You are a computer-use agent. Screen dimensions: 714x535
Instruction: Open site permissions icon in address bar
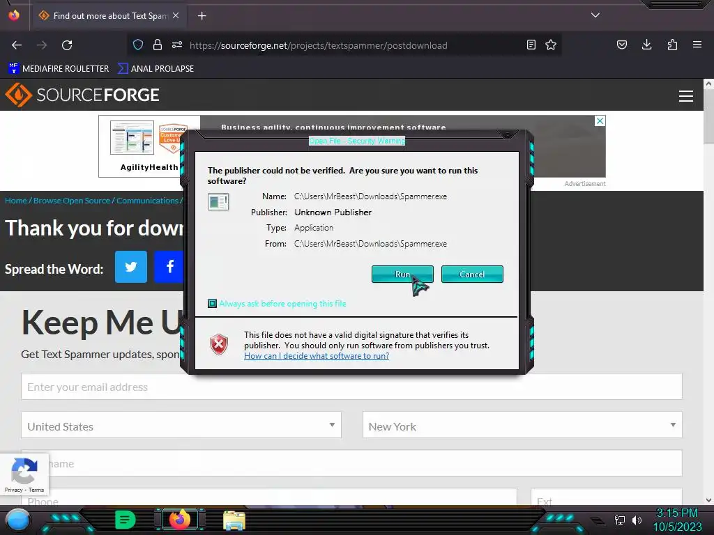[177, 45]
